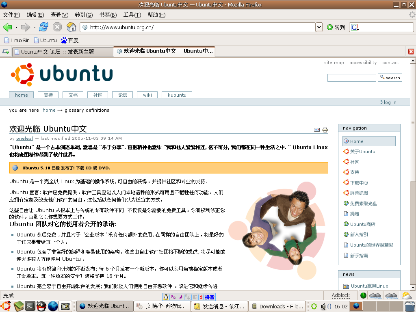Close the current tab with red X
This screenshot has height=312, width=416.
(x=411, y=52)
